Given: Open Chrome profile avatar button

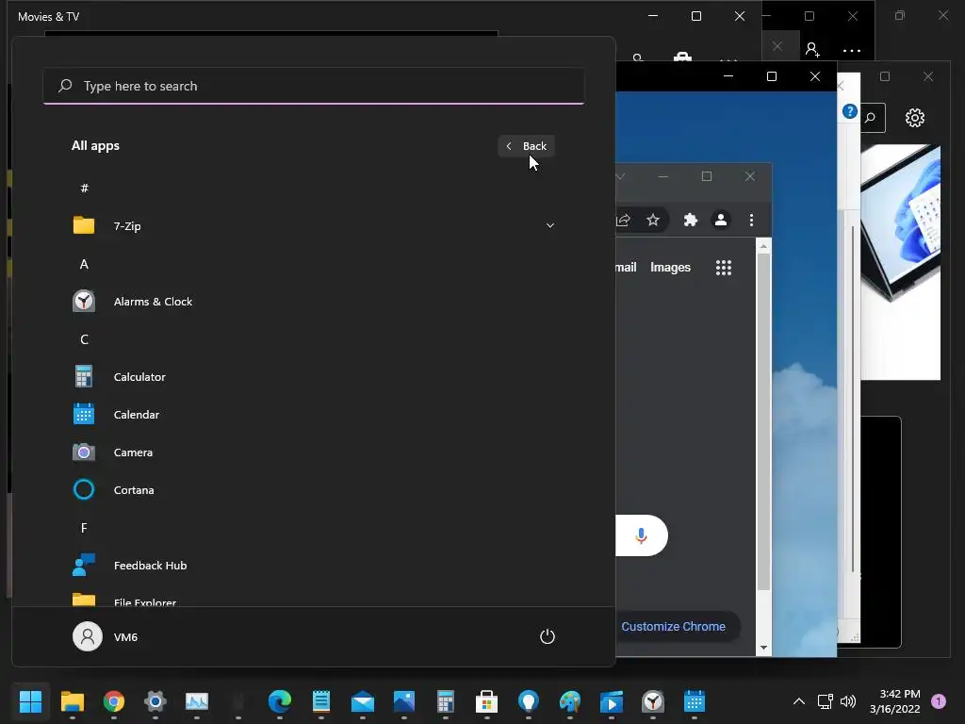Looking at the screenshot, I should pos(721,220).
